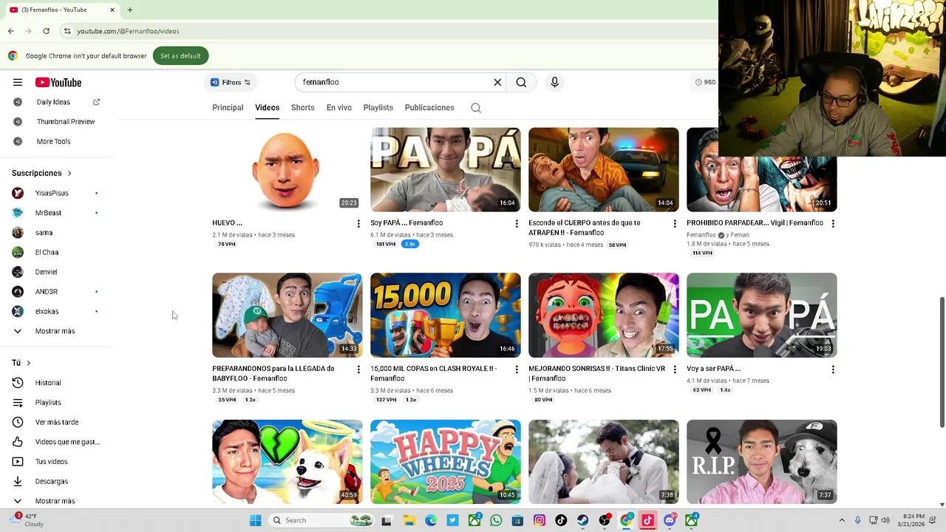The height and width of the screenshot is (532, 946).
Task: Switch to the Shorts tab
Action: click(x=302, y=108)
